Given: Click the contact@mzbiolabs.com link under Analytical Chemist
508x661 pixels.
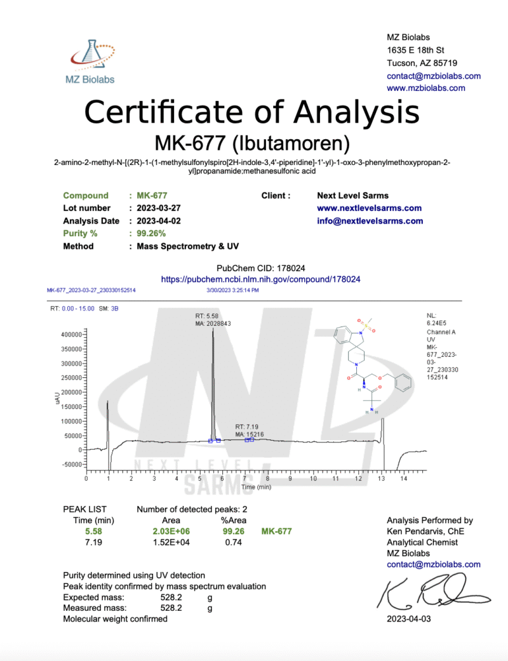Looking at the screenshot, I should pos(433,564).
